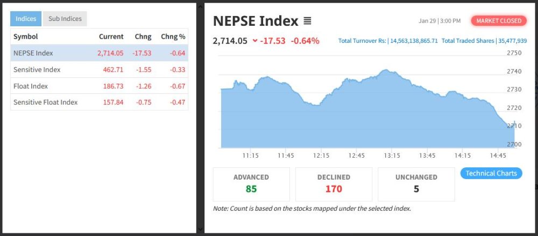This screenshot has height=236, width=538.
Task: Open the menu icon beside NEPSE Index title
Action: click(307, 21)
